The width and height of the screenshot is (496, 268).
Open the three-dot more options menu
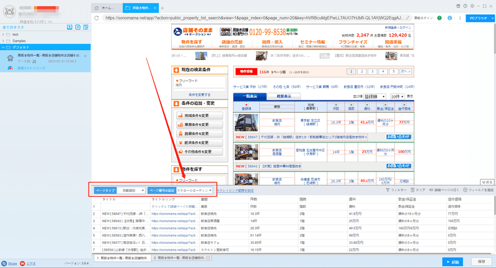(460, 18)
